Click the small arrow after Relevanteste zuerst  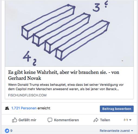[132, 131]
